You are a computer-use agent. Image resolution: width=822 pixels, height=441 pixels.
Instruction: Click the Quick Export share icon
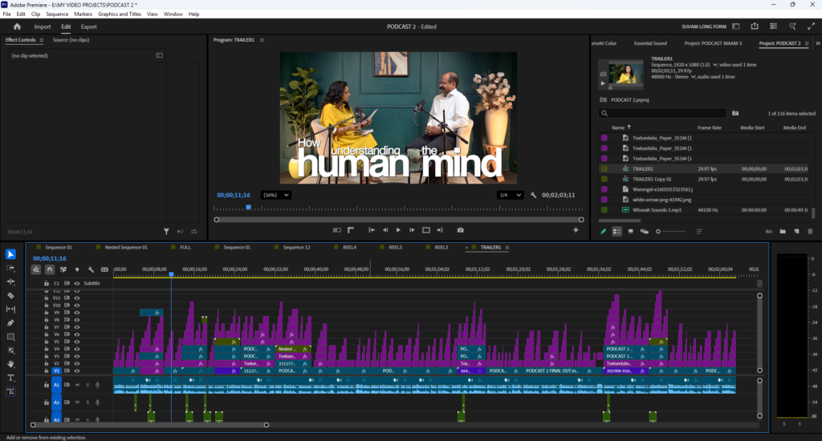click(x=755, y=26)
